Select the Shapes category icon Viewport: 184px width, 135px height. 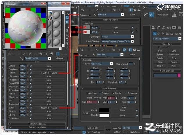click(x=159, y=34)
